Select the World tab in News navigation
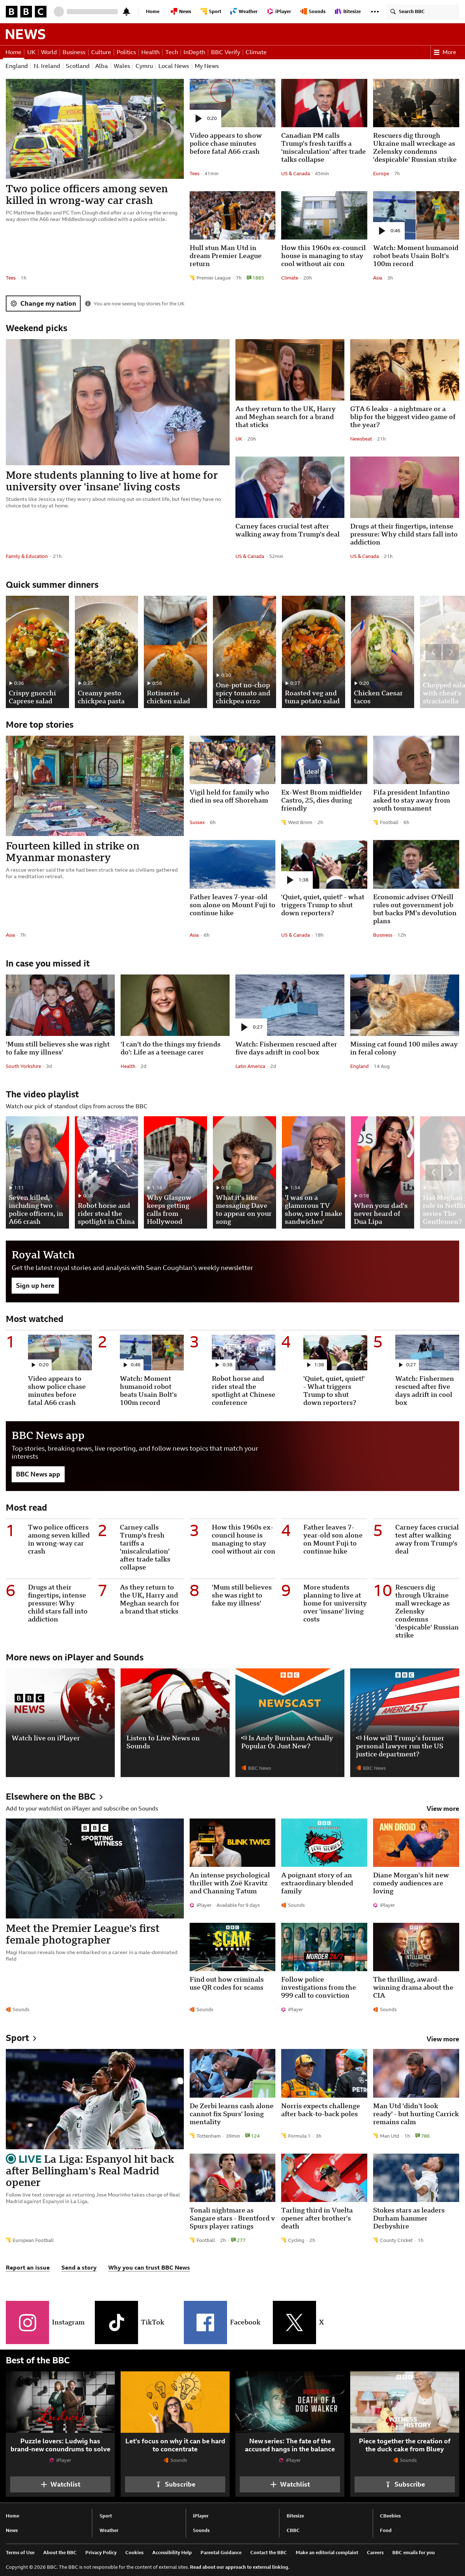The image size is (465, 2576). coord(49,52)
